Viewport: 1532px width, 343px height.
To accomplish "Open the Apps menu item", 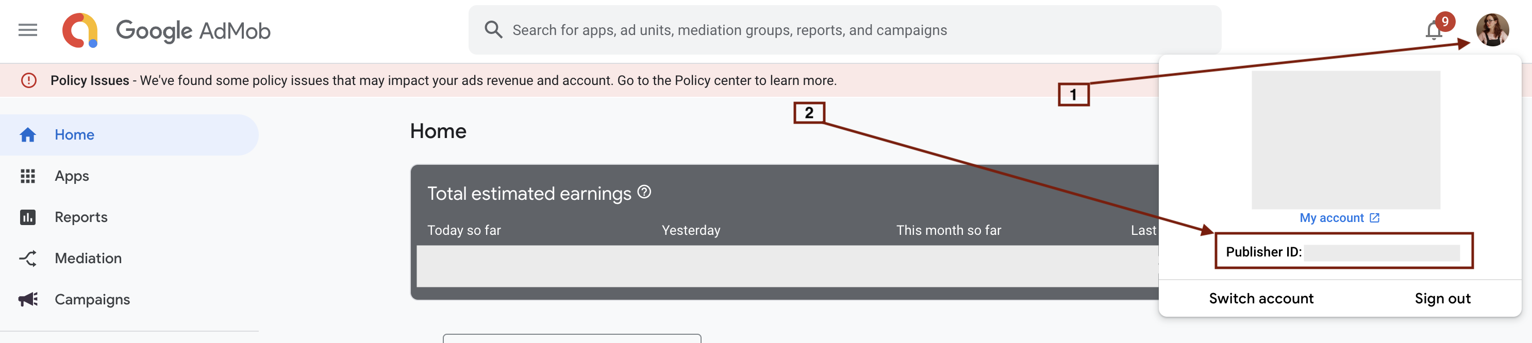I will tap(72, 176).
